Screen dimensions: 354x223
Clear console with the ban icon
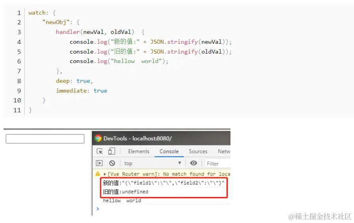tap(112, 163)
